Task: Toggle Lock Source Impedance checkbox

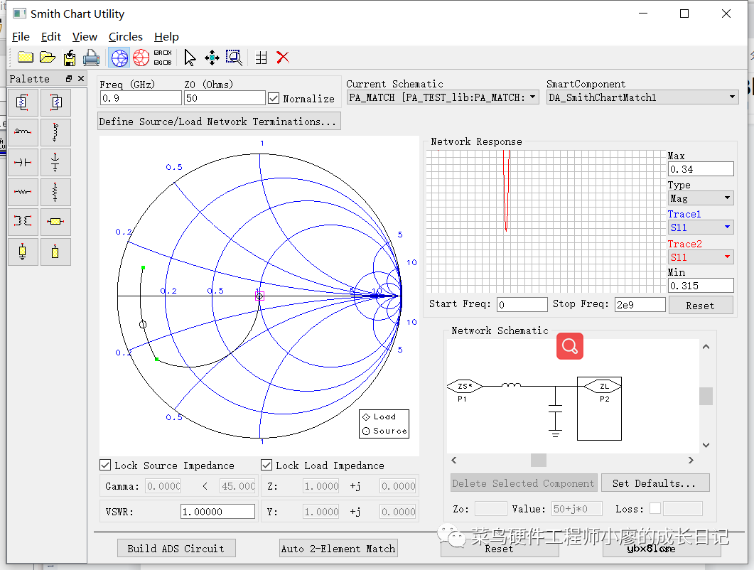Action: coord(106,466)
